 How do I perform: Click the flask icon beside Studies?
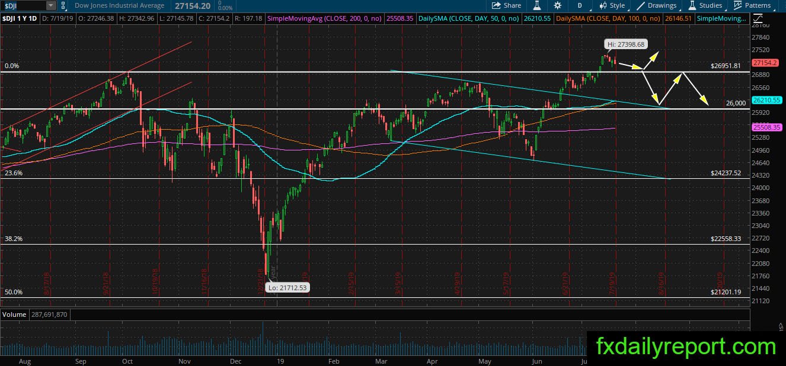pos(692,5)
